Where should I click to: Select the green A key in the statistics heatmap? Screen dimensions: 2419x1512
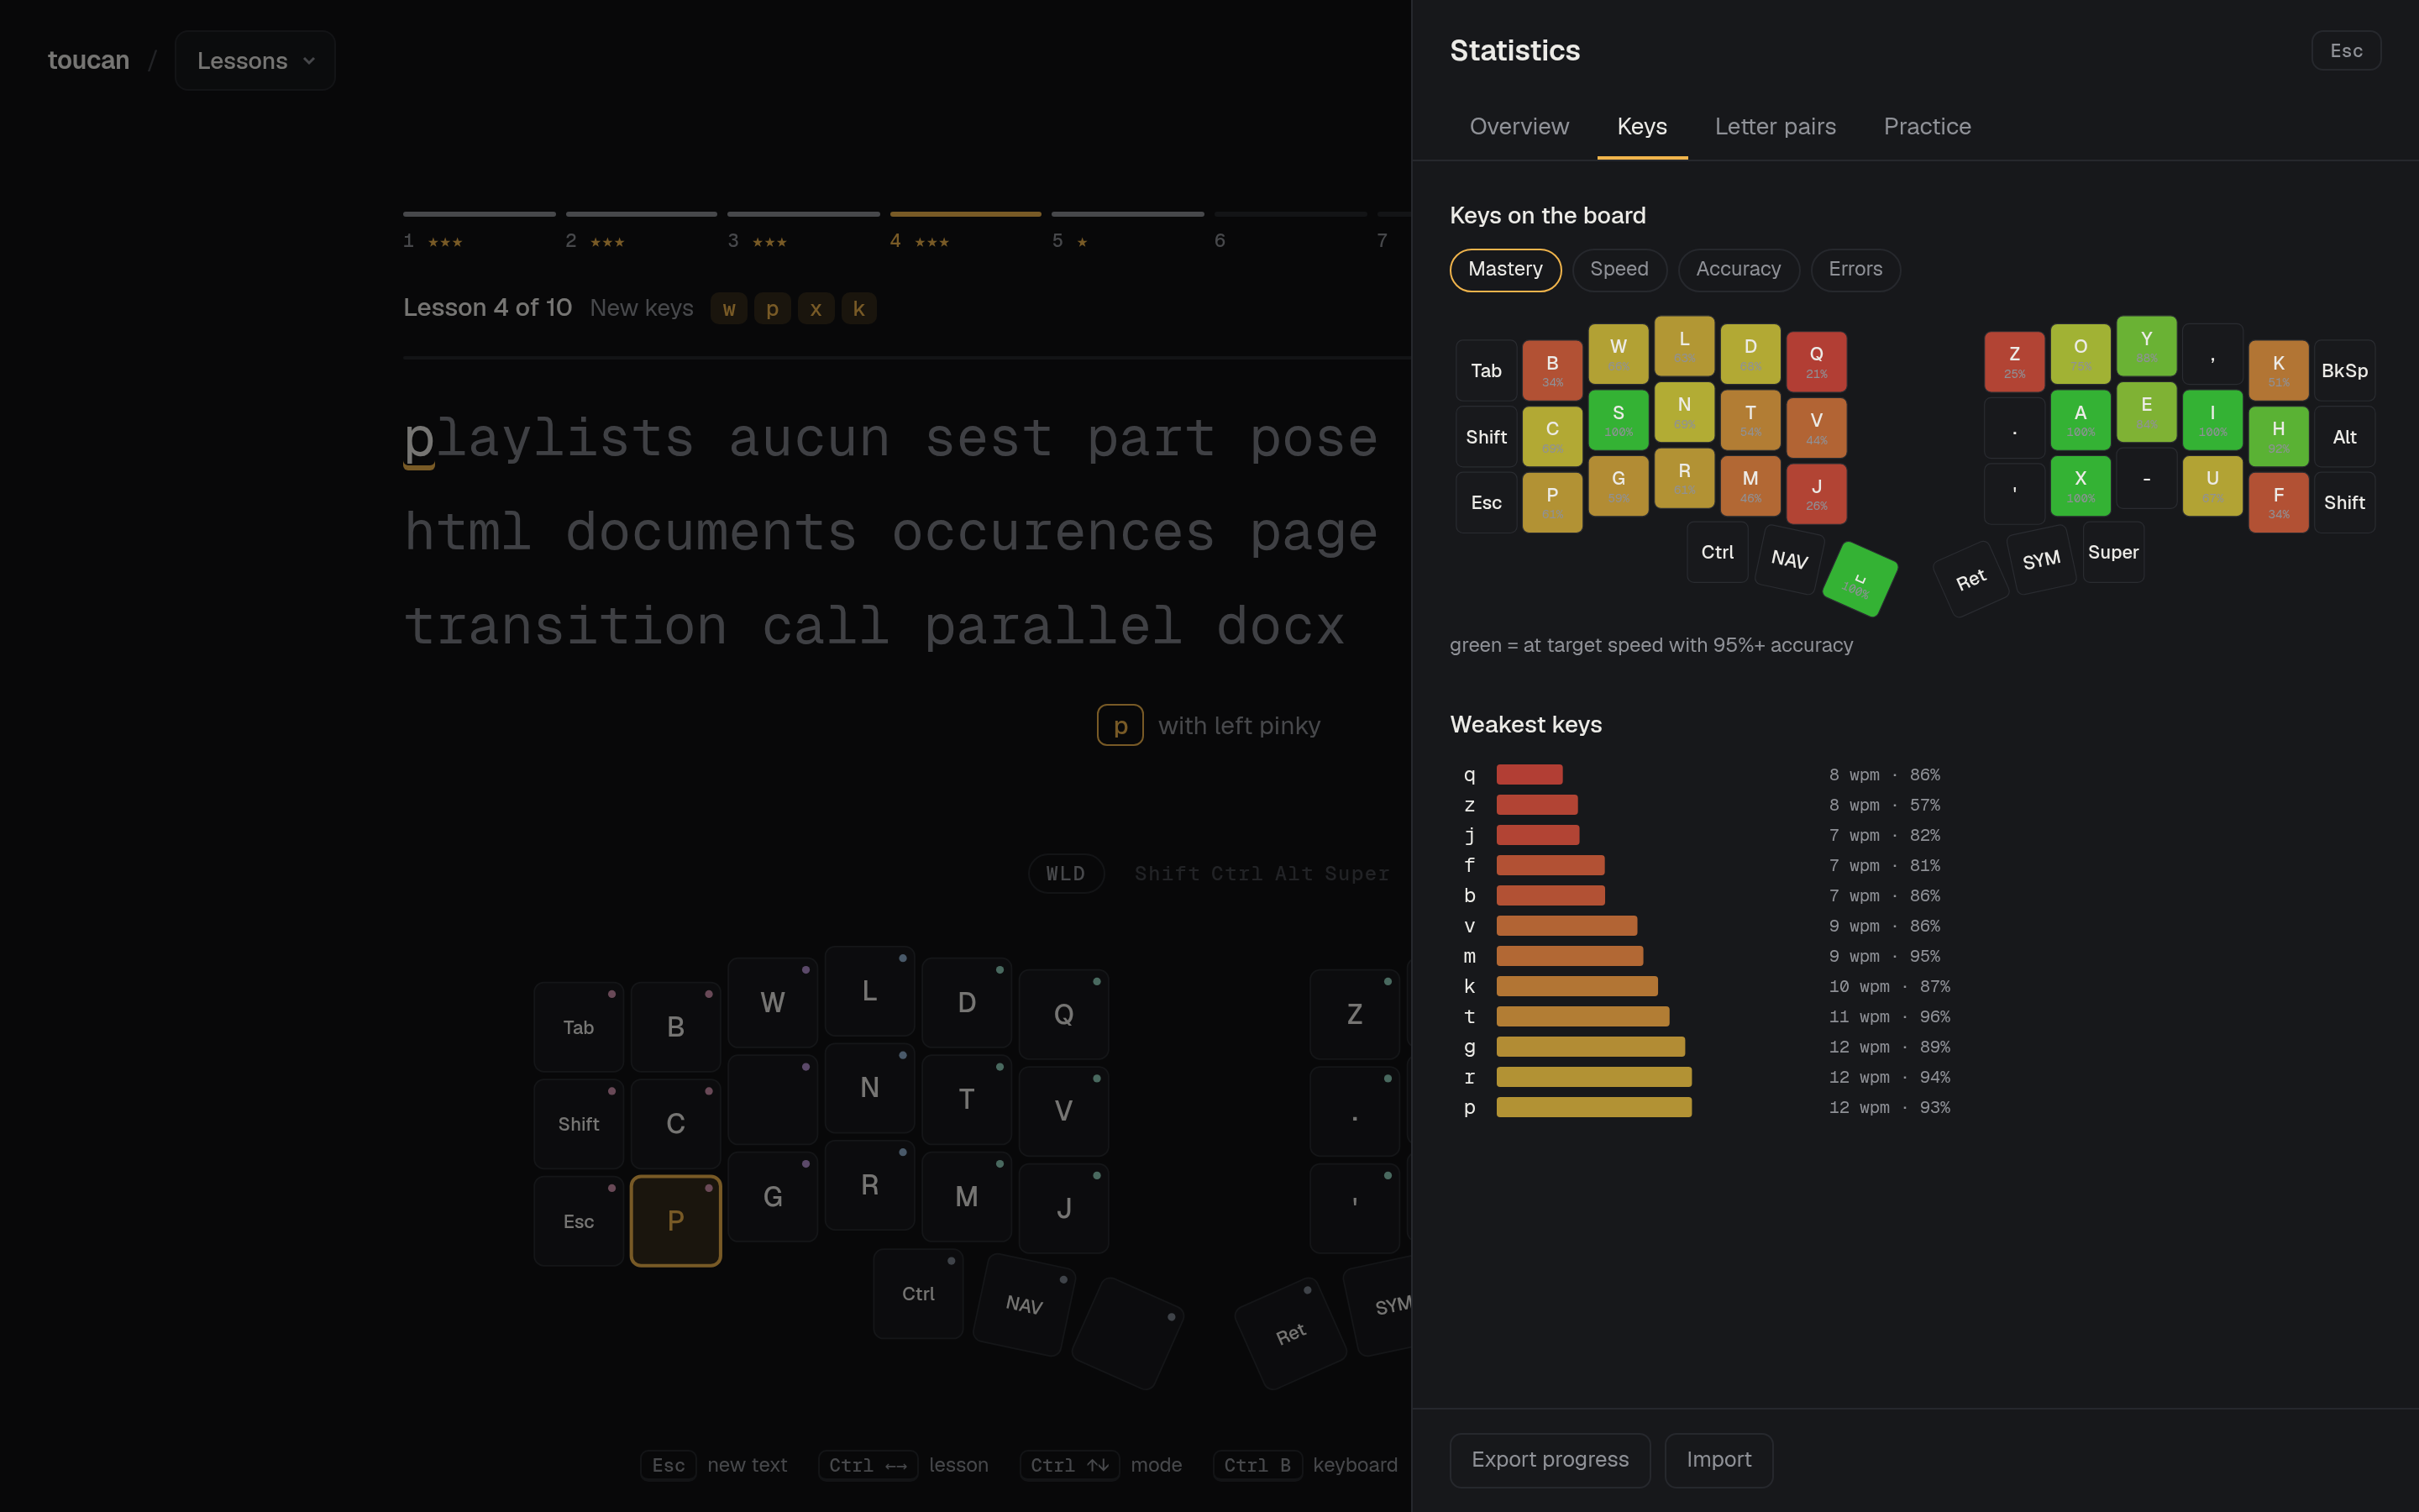tap(2081, 420)
